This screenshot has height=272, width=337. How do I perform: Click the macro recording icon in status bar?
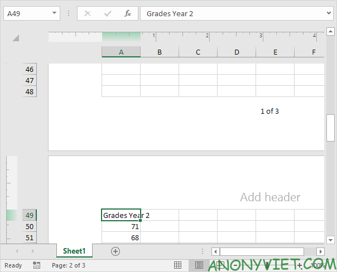[36, 265]
